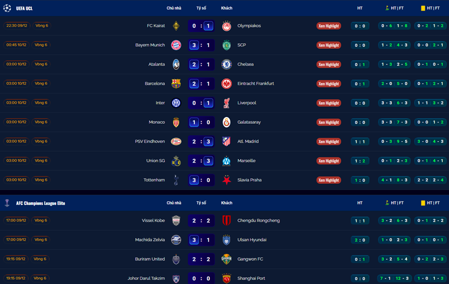This screenshot has width=449, height=284.
Task: Click the Barcelona club crest
Action: pos(176,83)
